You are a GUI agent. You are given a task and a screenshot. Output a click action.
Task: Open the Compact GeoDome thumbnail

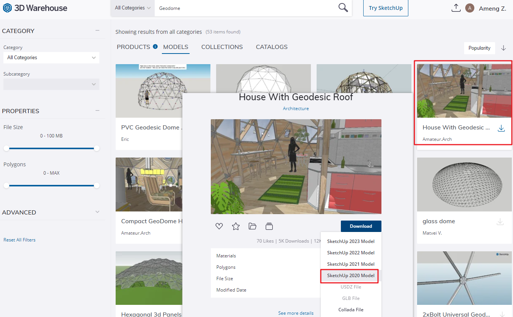tap(149, 185)
